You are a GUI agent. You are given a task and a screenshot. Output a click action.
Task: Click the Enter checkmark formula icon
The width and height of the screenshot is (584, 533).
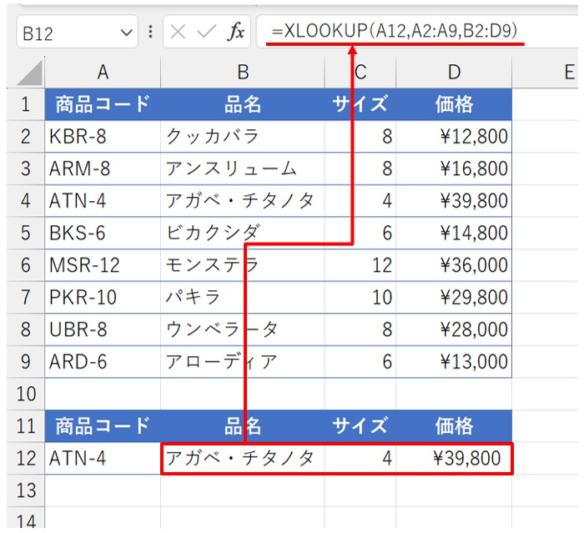[x=206, y=32]
